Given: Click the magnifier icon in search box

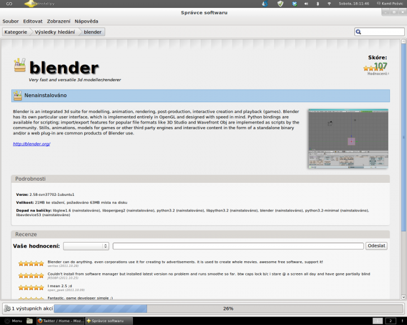Looking at the screenshot, I should pyautogui.click(x=358, y=32).
